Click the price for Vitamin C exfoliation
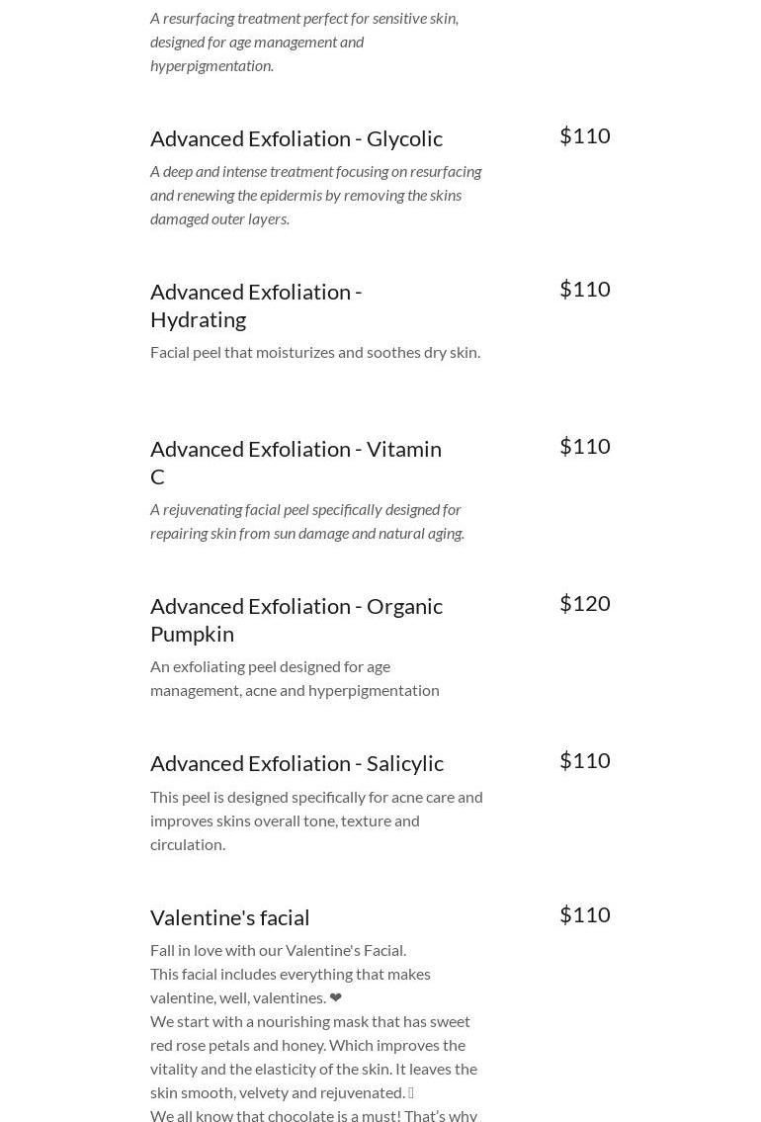761x1122 pixels. coord(584,446)
